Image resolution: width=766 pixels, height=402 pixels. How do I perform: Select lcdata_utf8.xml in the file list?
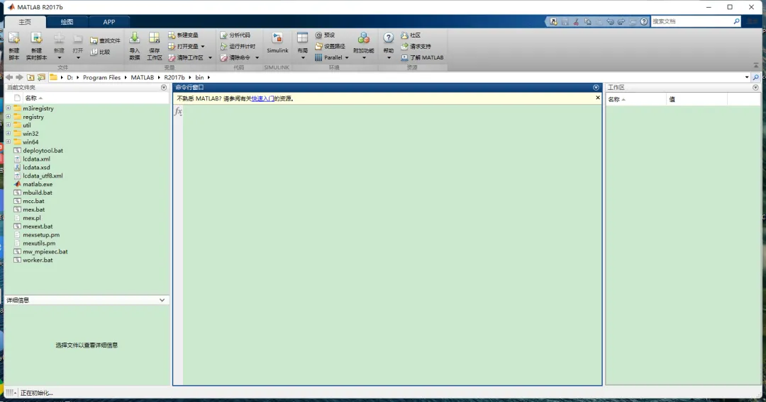tap(43, 176)
